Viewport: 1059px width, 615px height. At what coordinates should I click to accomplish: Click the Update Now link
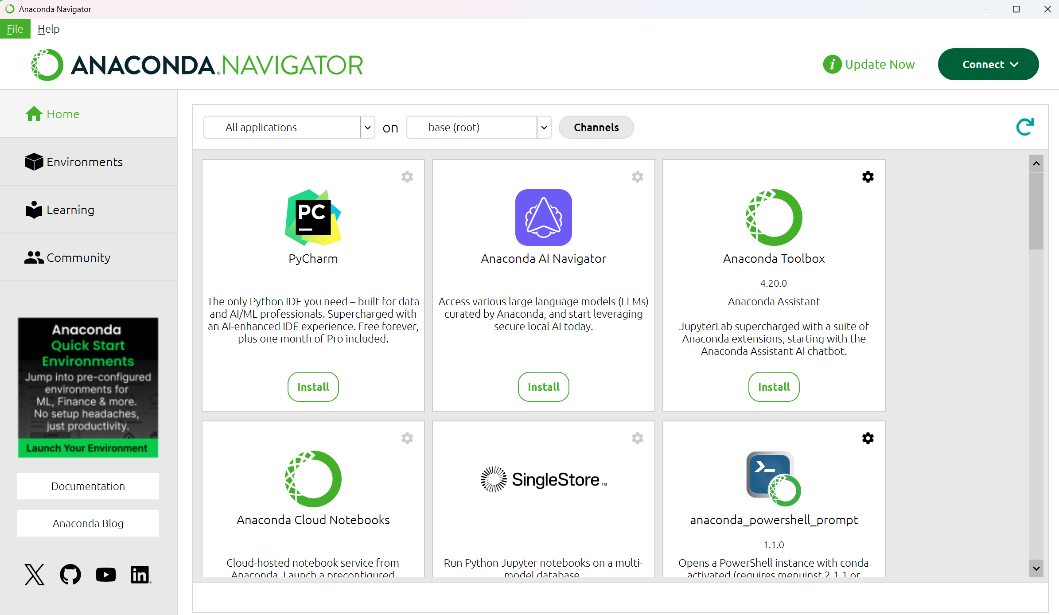pos(880,64)
